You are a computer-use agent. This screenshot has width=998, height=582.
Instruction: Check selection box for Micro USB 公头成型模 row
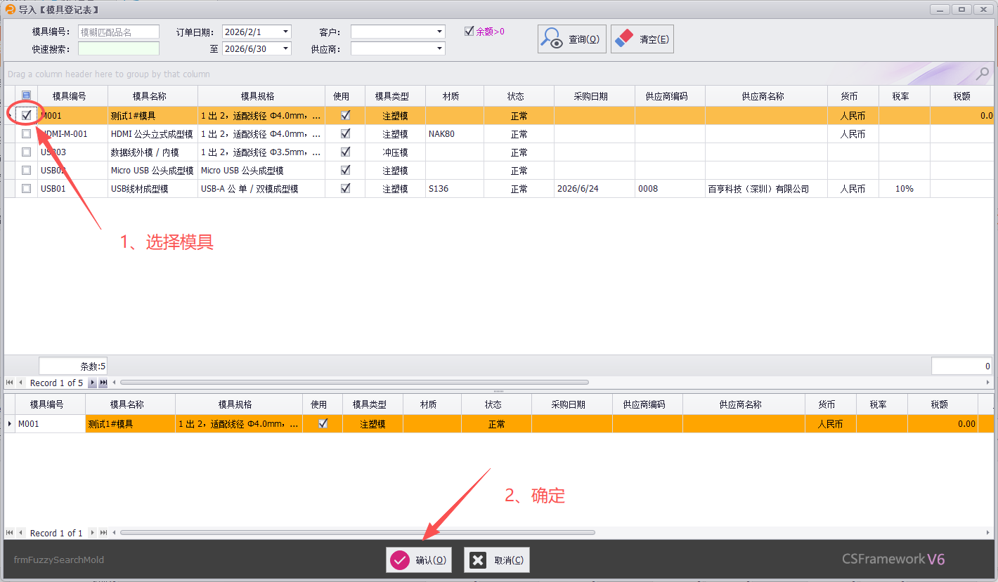26,170
